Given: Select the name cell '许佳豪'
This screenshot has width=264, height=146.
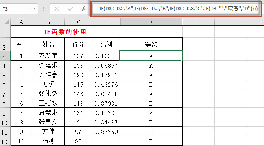Looking at the screenshot, I should click(x=48, y=75).
